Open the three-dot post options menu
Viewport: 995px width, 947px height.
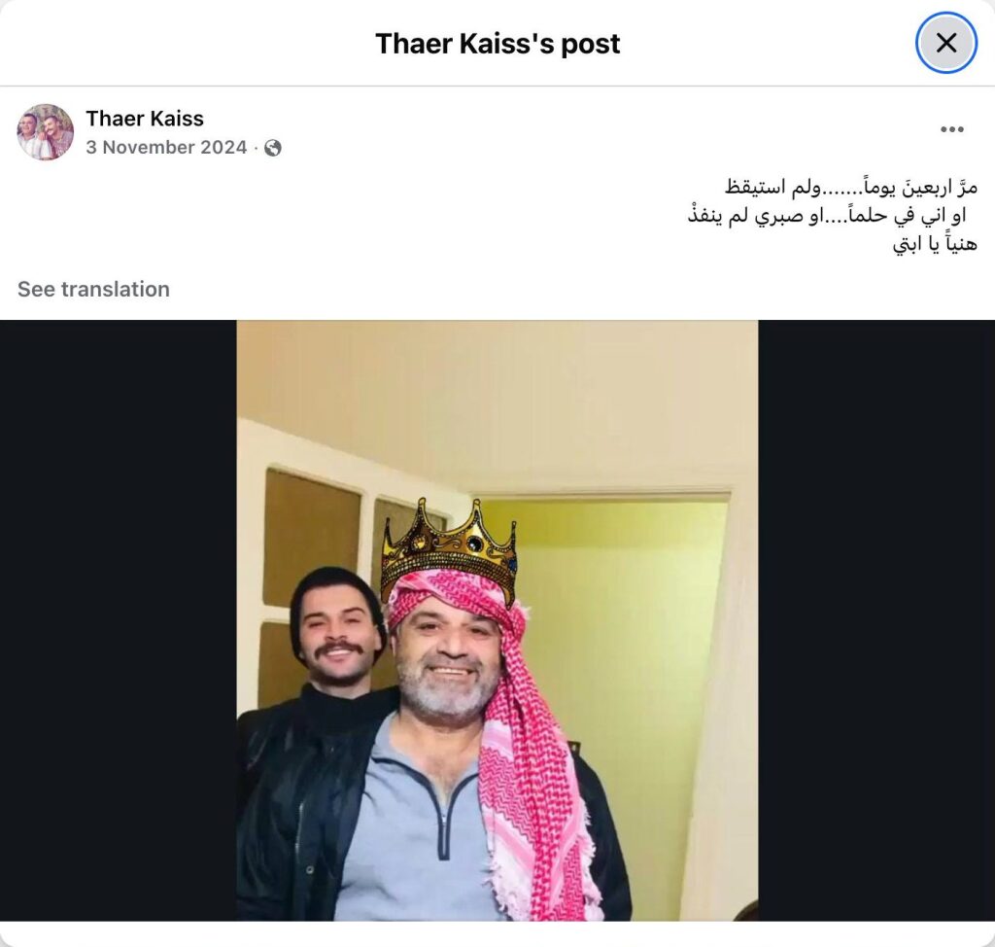(952, 129)
